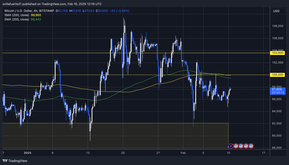The image size is (289, 165).
Task: Click the 88,000 price axis label
Action: tap(277, 148)
